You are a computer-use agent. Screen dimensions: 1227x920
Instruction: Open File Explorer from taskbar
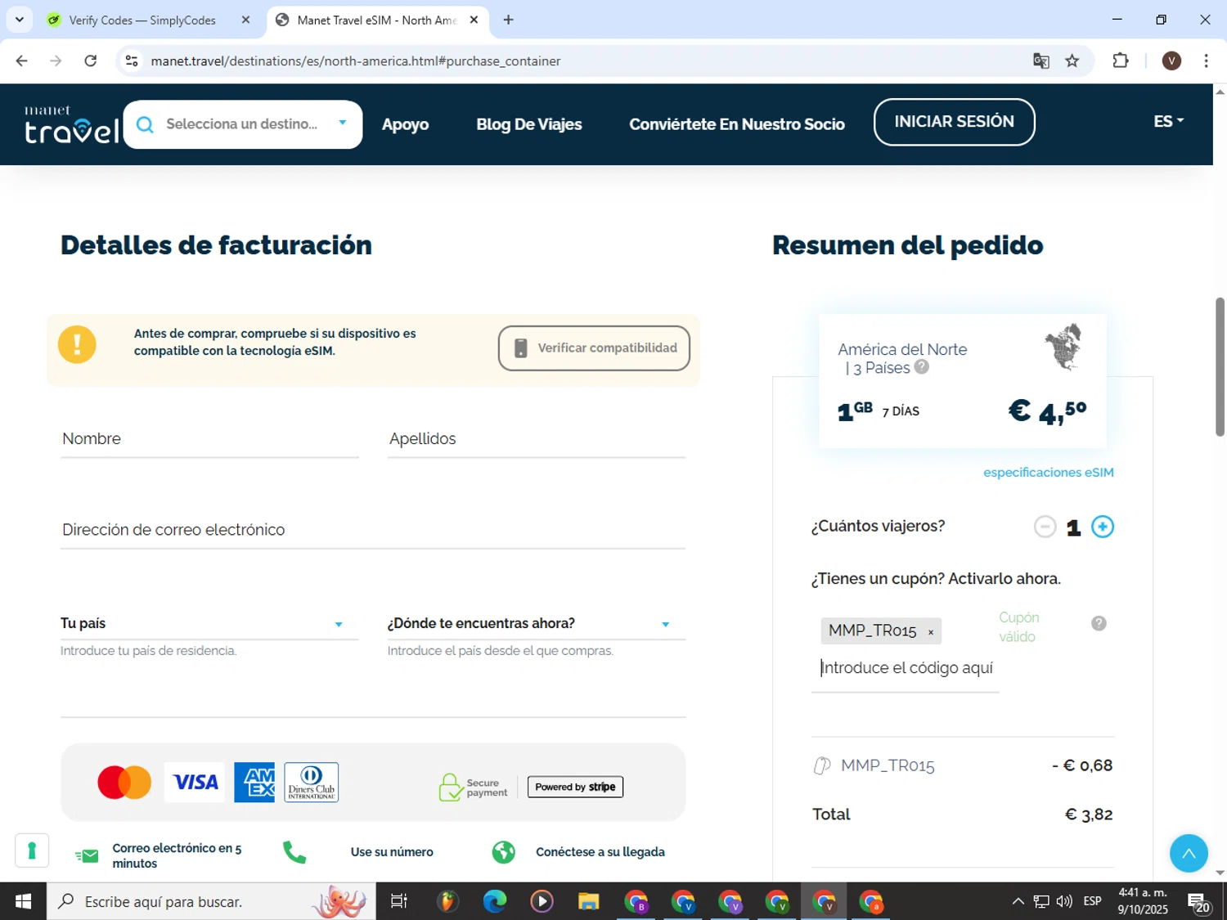pos(588,901)
